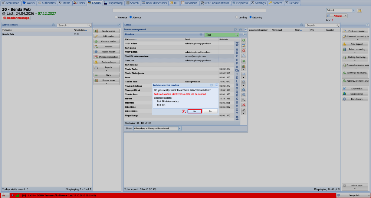Switch to the Authorities tab

tap(47, 3)
